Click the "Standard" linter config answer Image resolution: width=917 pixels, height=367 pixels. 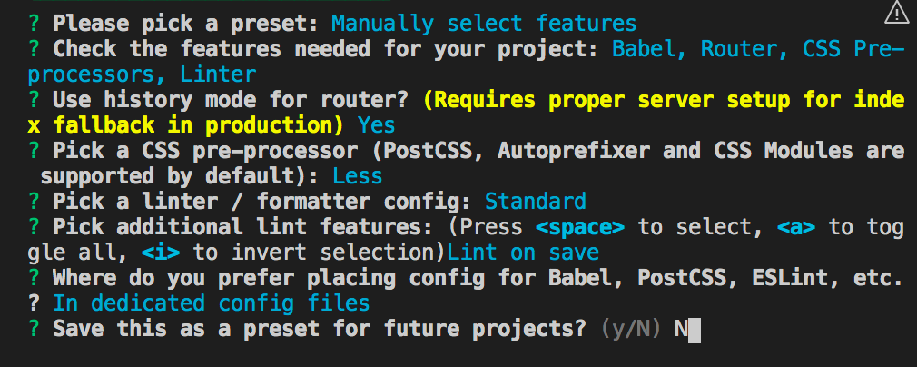[536, 201]
